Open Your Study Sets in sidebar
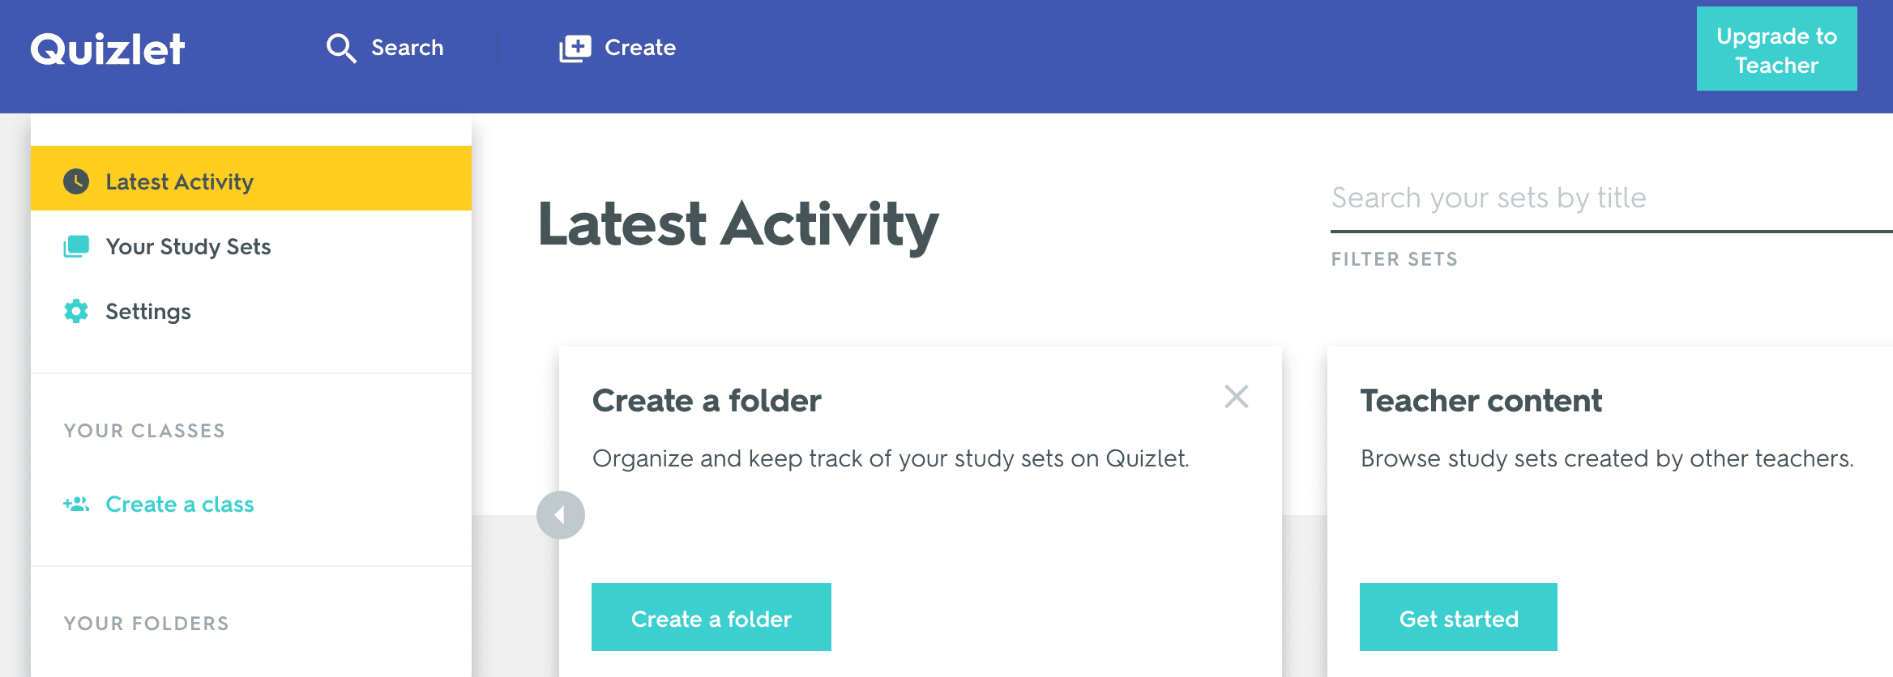Image resolution: width=1893 pixels, height=677 pixels. (x=251, y=246)
